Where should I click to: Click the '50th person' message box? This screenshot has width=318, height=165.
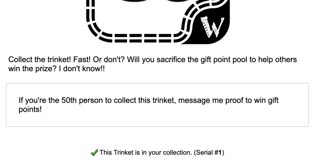pos(157,105)
